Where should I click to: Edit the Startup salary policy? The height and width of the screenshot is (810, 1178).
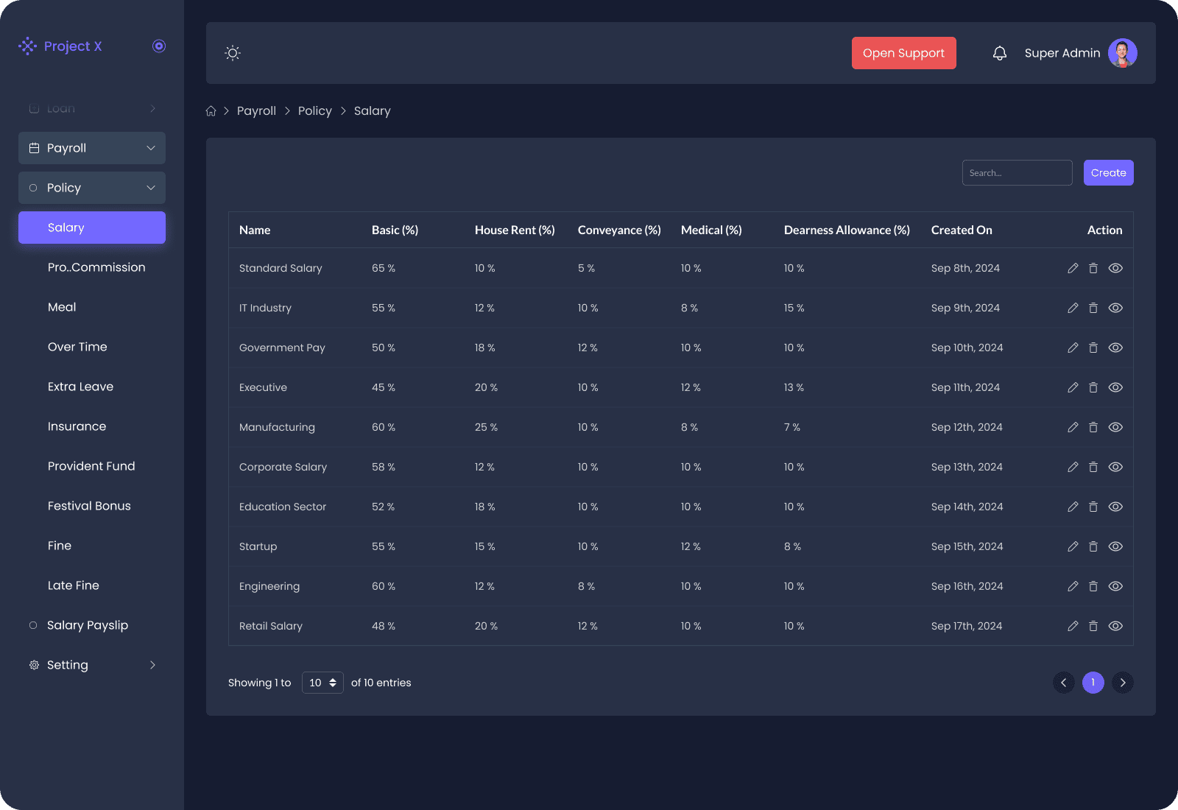point(1073,546)
